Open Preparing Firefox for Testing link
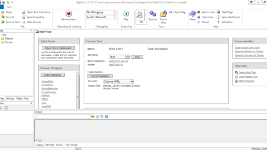 249,51
